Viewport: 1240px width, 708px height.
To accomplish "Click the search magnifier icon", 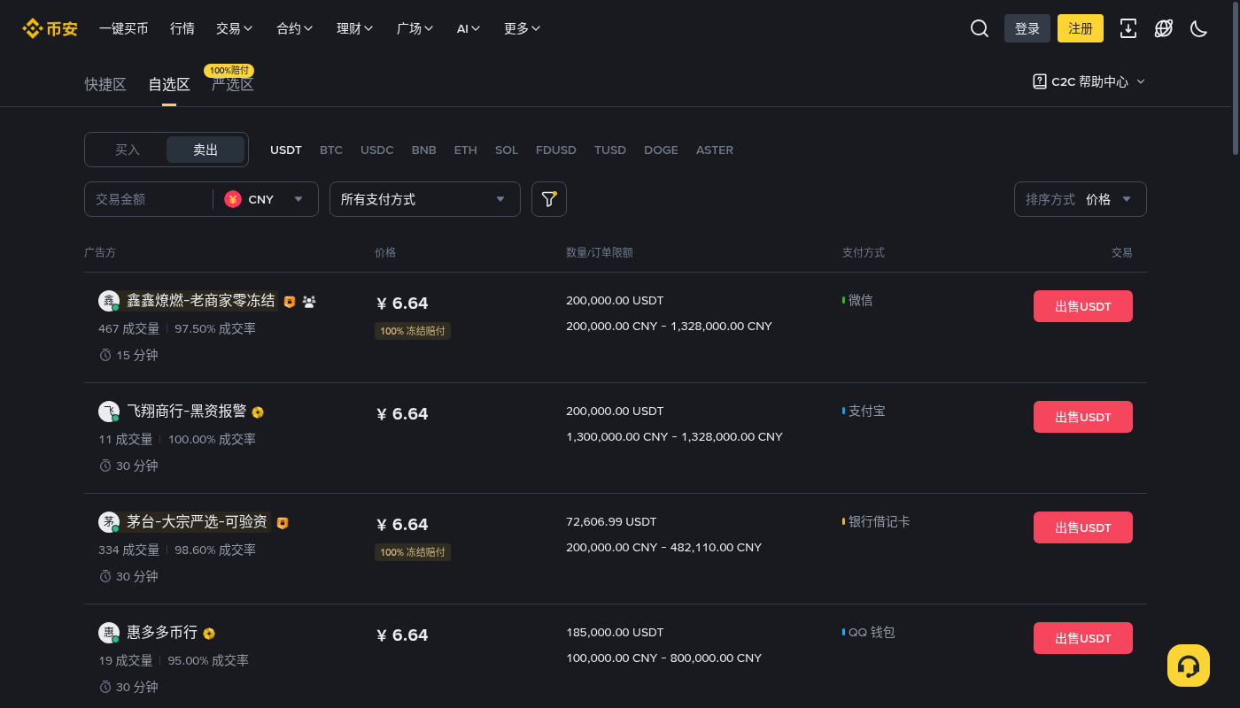I will (x=980, y=28).
